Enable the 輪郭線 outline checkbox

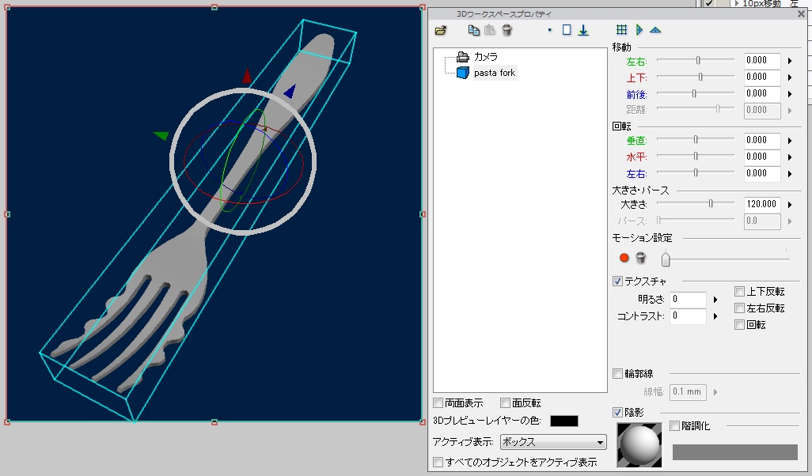point(618,373)
